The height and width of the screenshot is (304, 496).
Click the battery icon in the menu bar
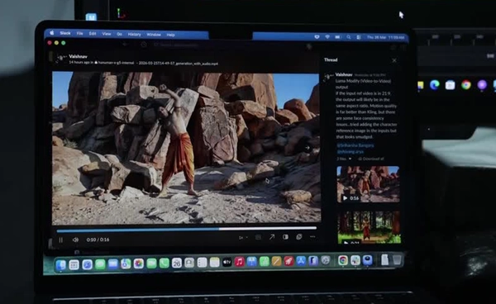click(x=338, y=37)
